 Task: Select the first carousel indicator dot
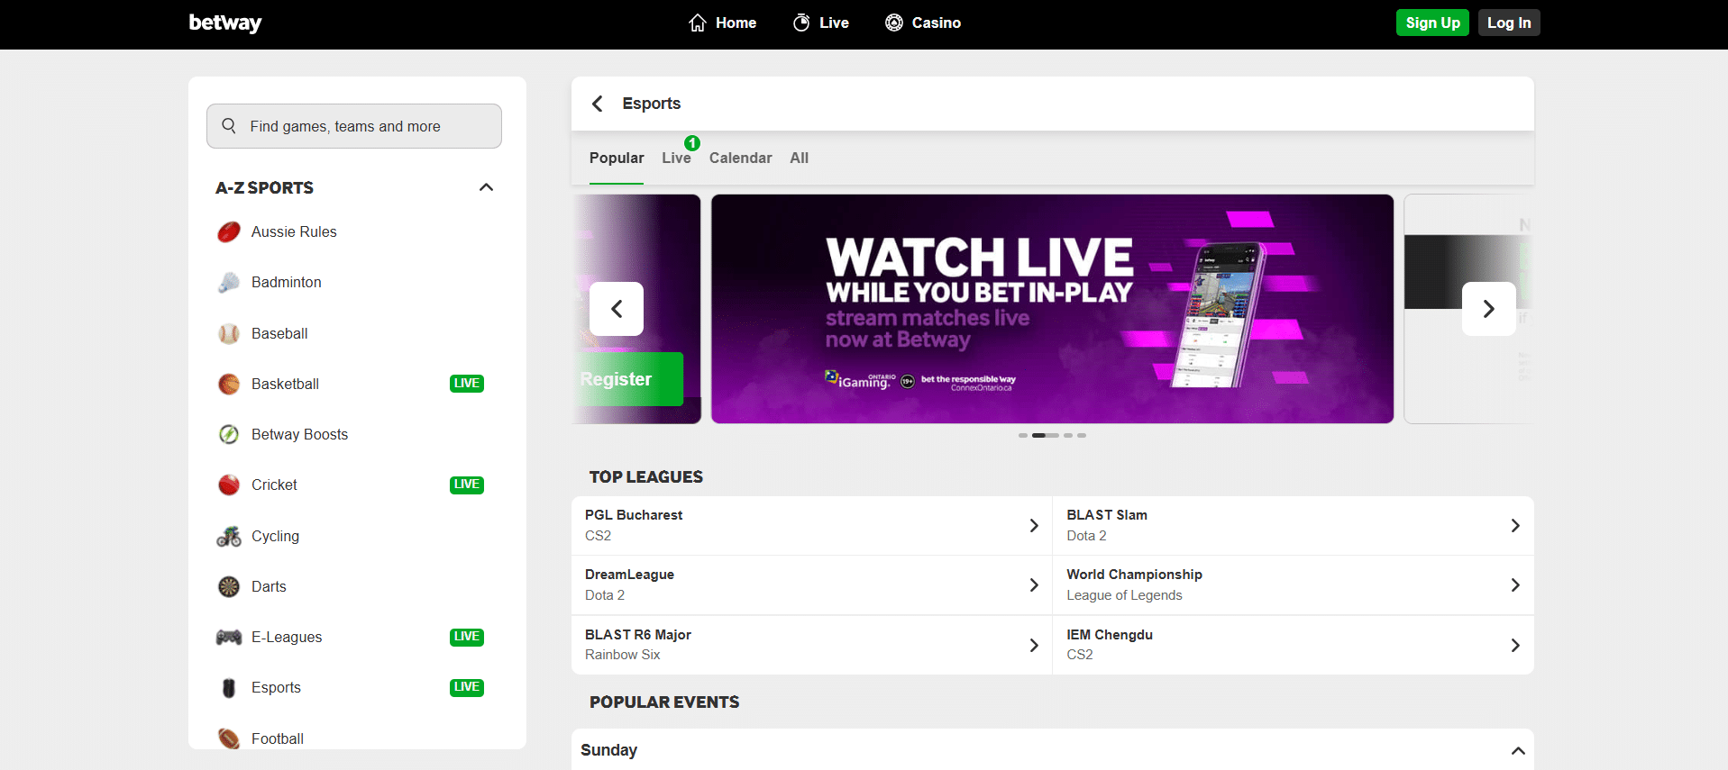pyautogui.click(x=1023, y=435)
